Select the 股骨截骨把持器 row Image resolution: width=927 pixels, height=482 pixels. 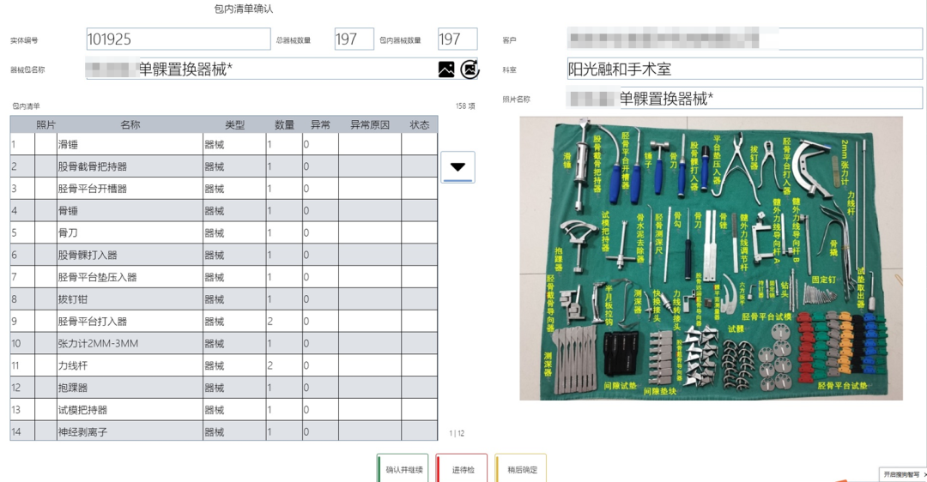(224, 166)
